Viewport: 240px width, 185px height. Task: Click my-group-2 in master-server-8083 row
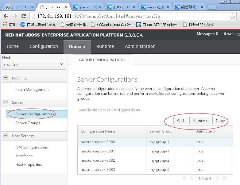[159, 170]
